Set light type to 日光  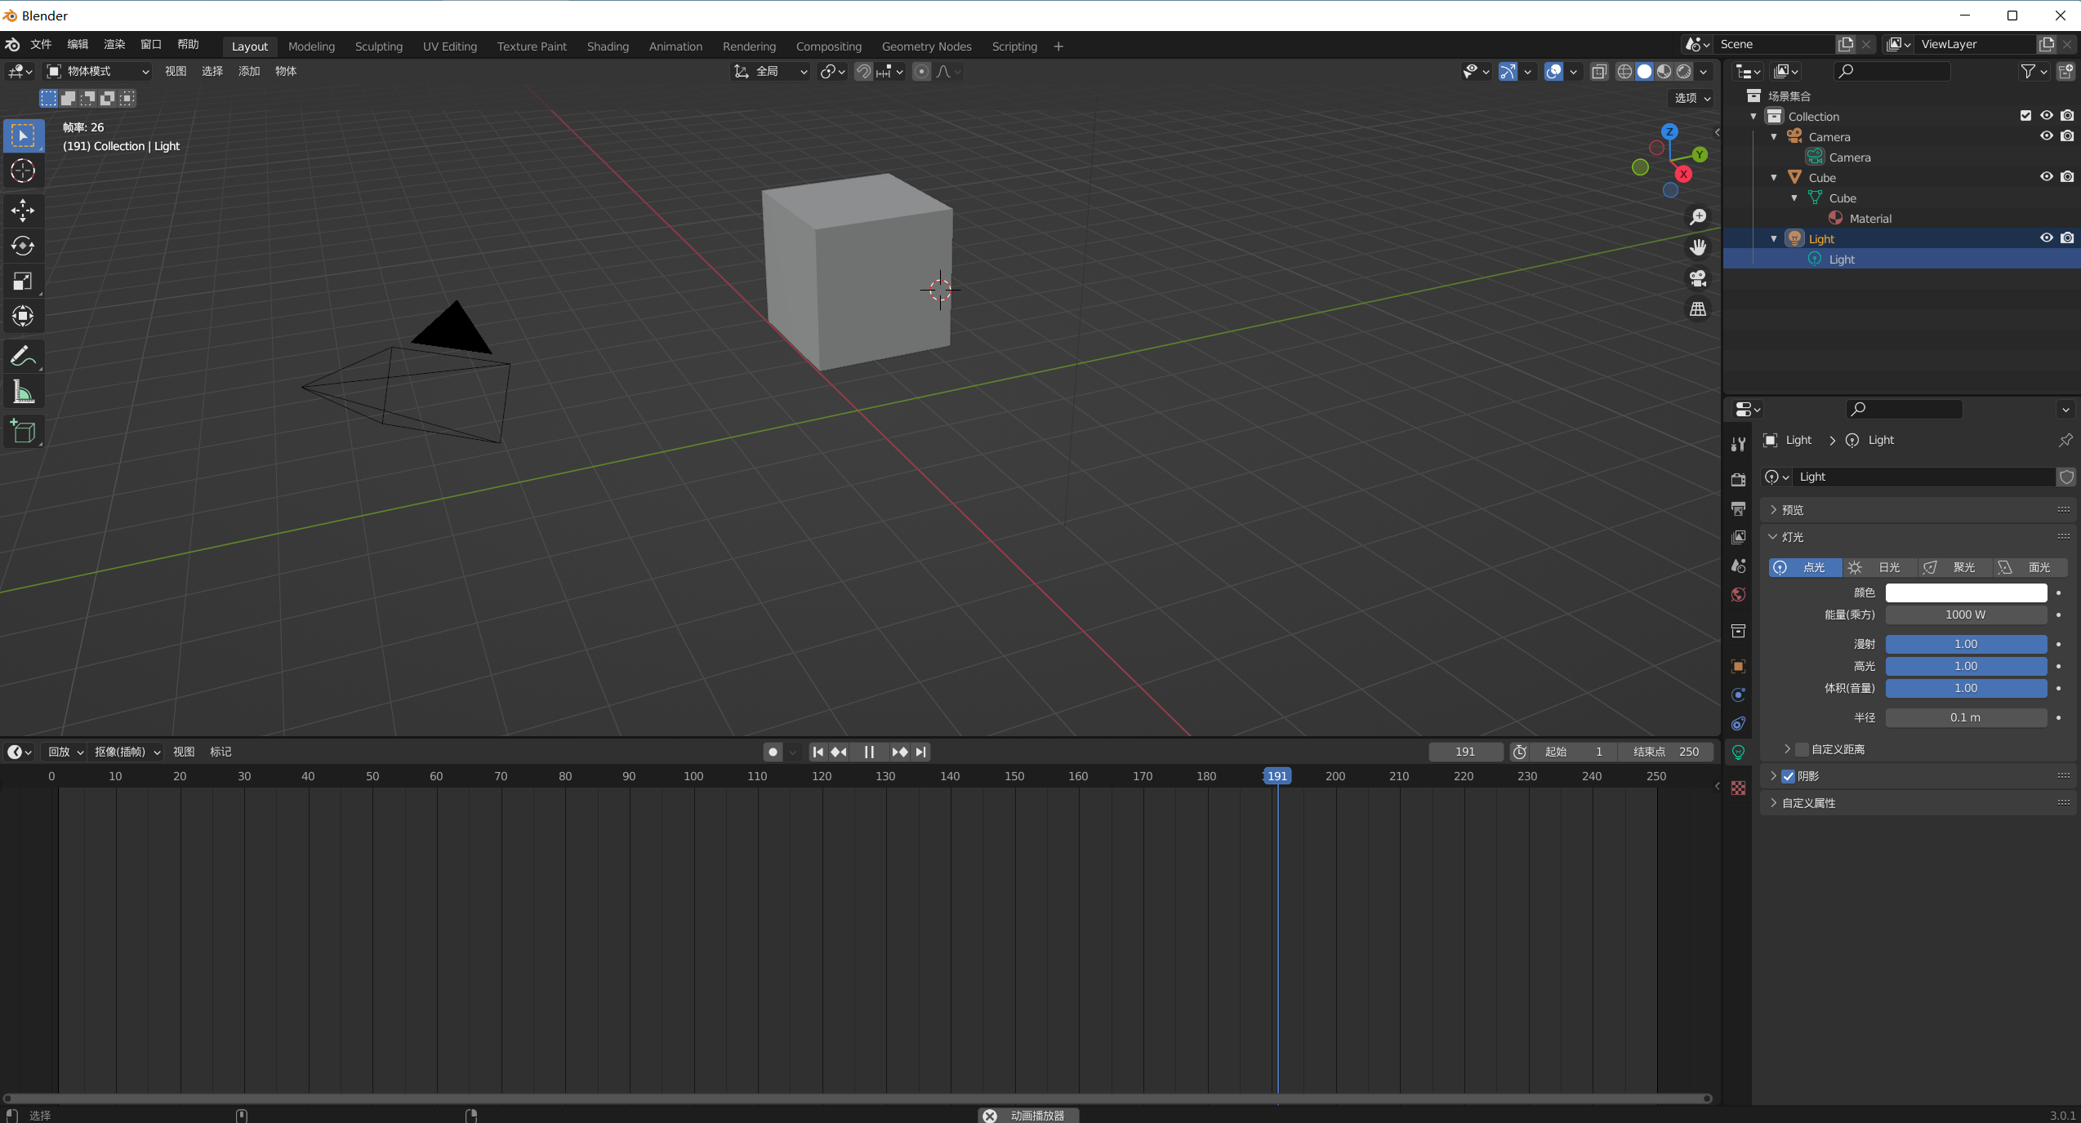pyautogui.click(x=1879, y=567)
